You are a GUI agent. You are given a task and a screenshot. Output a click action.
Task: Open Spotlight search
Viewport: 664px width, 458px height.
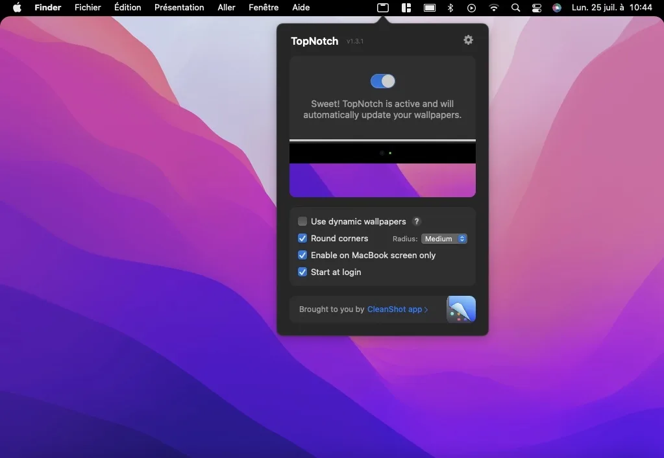515,8
